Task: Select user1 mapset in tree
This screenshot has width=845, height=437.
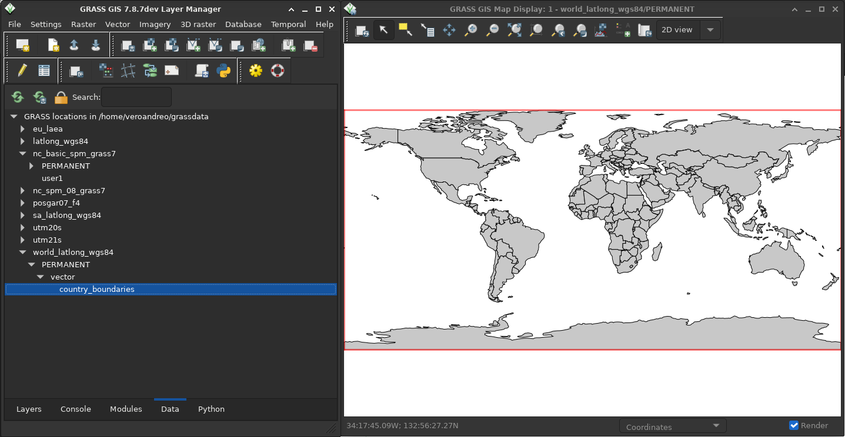Action: pyautogui.click(x=52, y=178)
